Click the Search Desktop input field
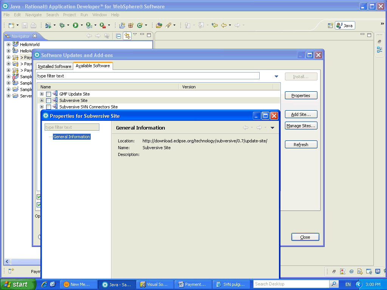This screenshot has height=290, width=387. pyautogui.click(x=292, y=284)
